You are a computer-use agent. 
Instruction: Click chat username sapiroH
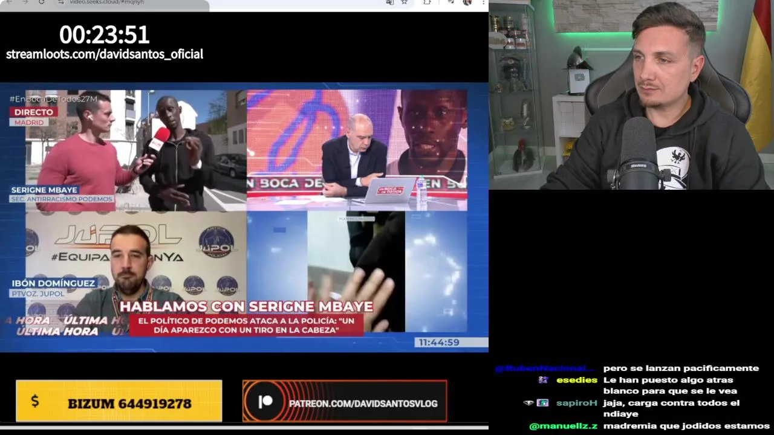tap(576, 403)
